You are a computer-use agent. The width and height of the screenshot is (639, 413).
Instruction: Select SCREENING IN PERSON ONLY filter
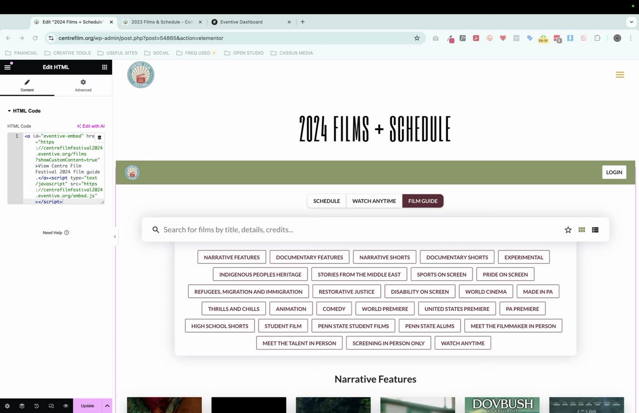point(388,343)
